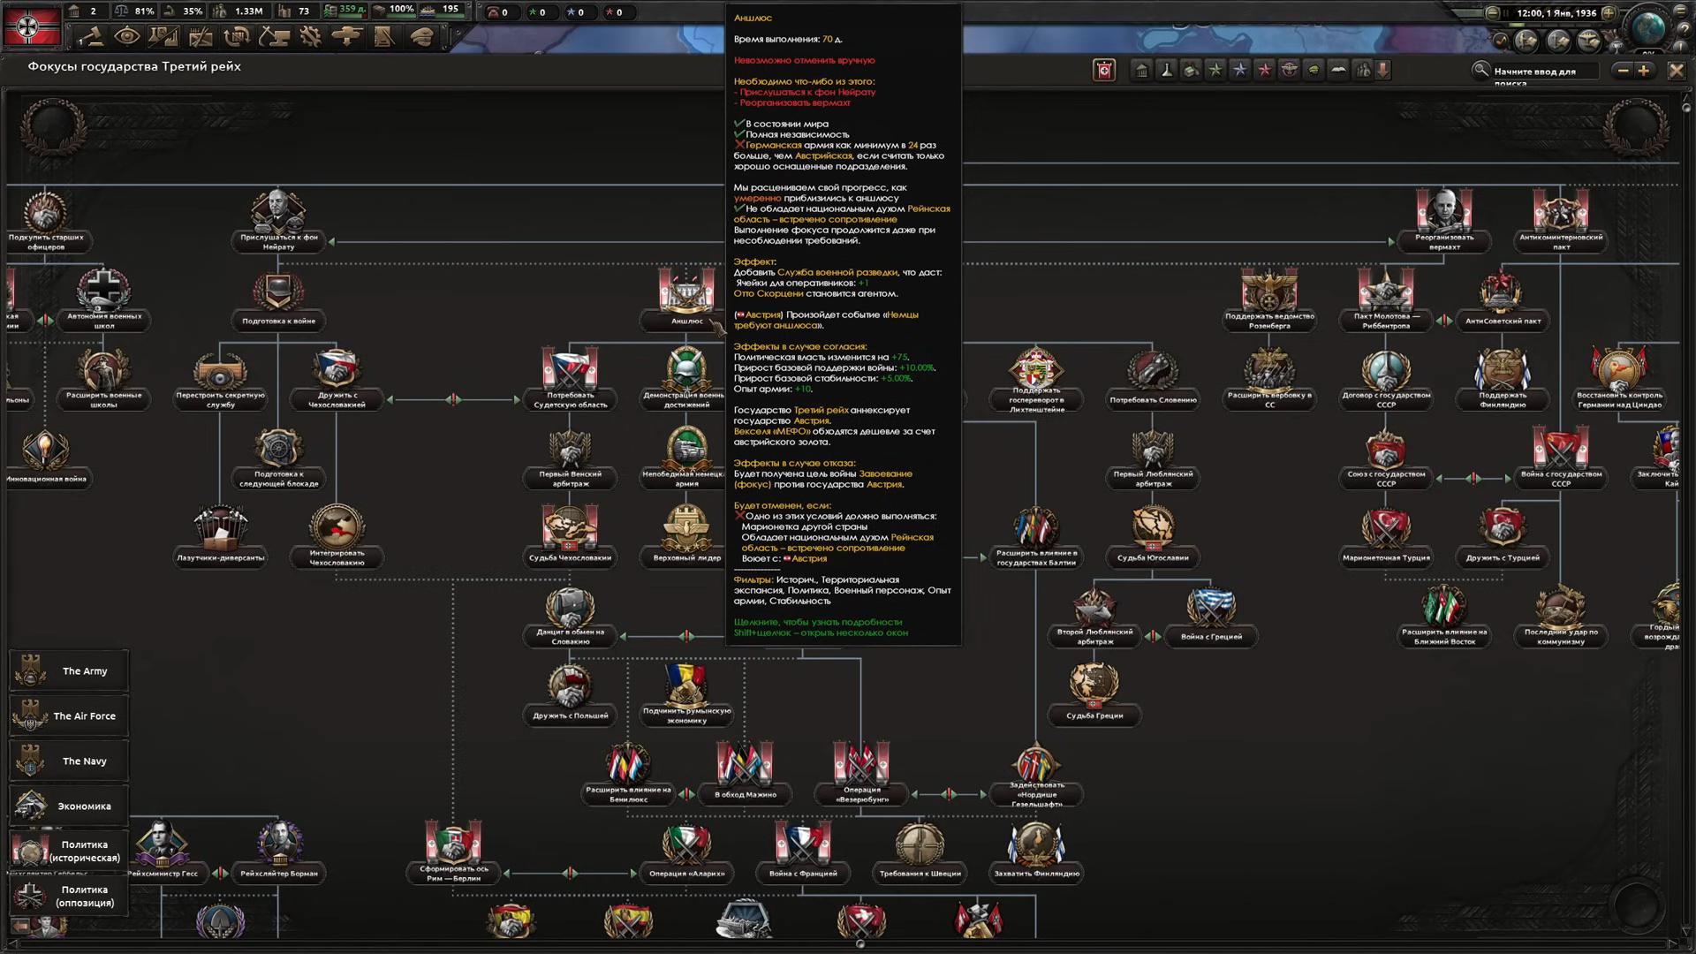Toggle the blue star navy filter
Screen dimensions: 1696x954
point(1240,71)
